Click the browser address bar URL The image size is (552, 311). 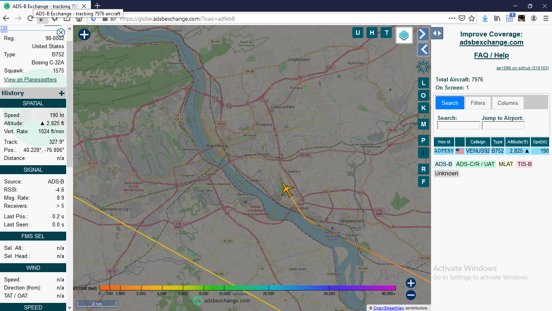[x=177, y=19]
